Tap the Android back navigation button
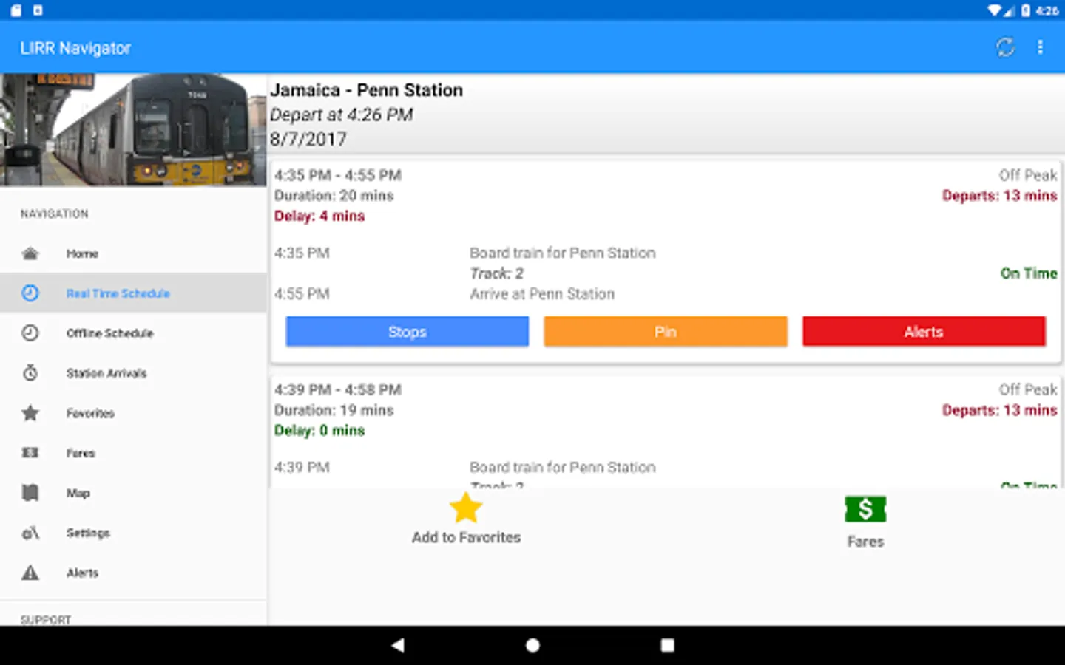 tap(398, 645)
